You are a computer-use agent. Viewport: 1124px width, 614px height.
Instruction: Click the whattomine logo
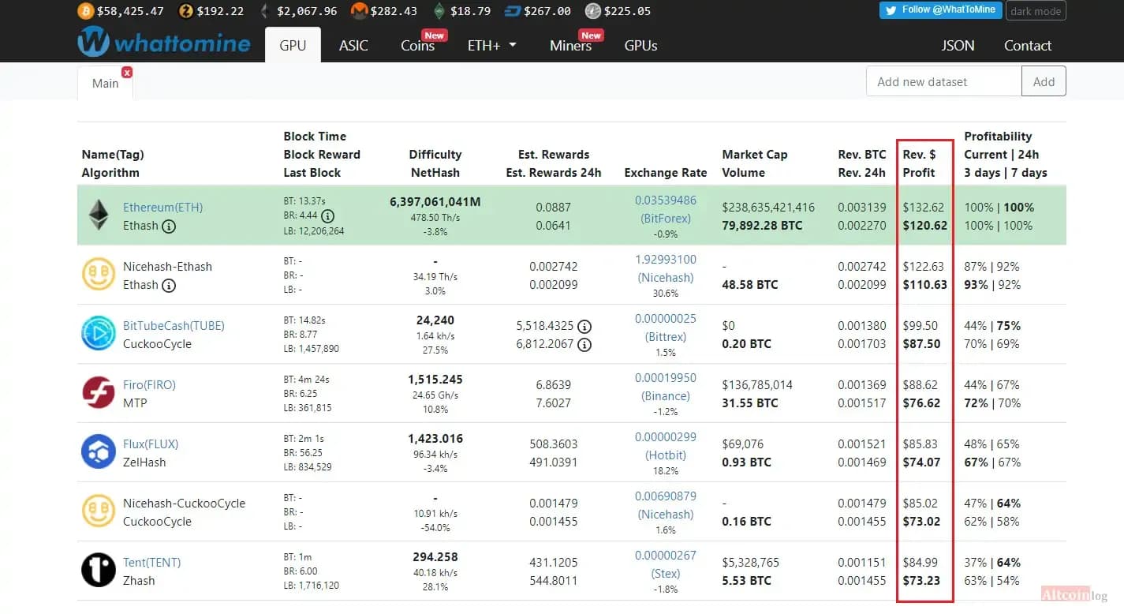(164, 42)
